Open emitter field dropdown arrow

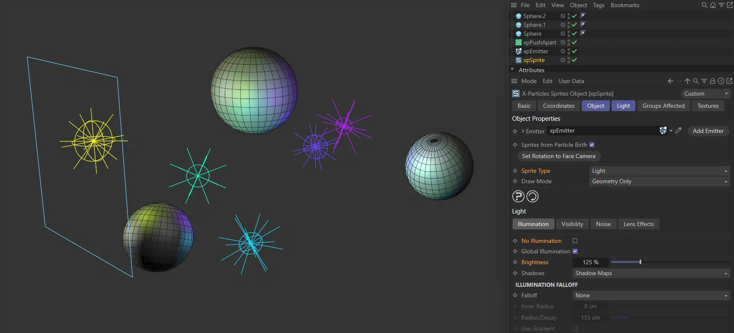(671, 131)
